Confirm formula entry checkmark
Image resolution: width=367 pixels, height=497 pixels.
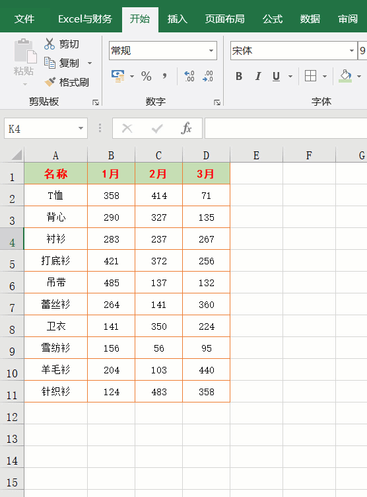[157, 128]
